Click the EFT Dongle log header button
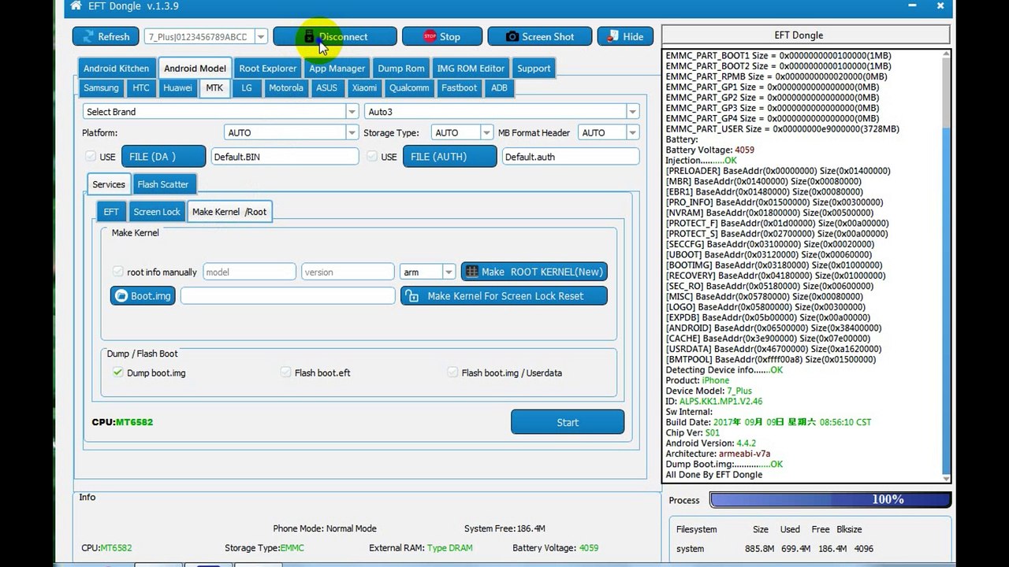This screenshot has height=567, width=1009. tap(805, 35)
